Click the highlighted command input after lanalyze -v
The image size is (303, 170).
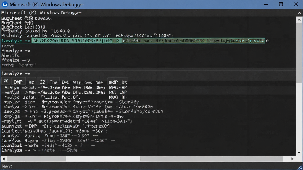pos(148,41)
